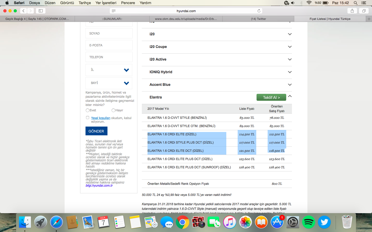This screenshot has height=232, width=372.
Task: Click the Teklif Al button
Action: tap(271, 97)
